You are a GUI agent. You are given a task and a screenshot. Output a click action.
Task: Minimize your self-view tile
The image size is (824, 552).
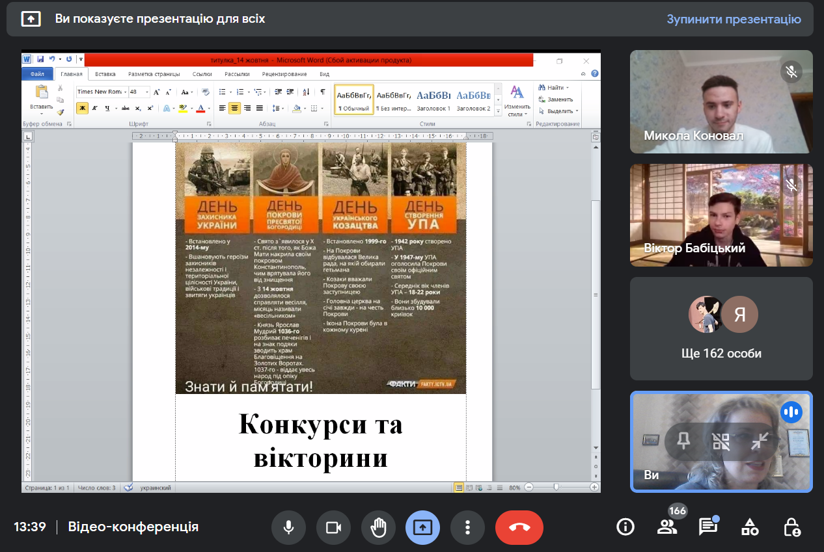[759, 442]
